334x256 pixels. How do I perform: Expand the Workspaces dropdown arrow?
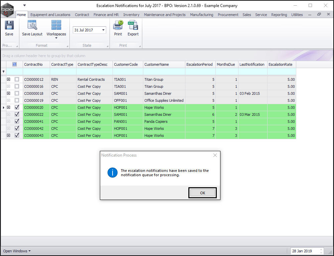(56, 38)
